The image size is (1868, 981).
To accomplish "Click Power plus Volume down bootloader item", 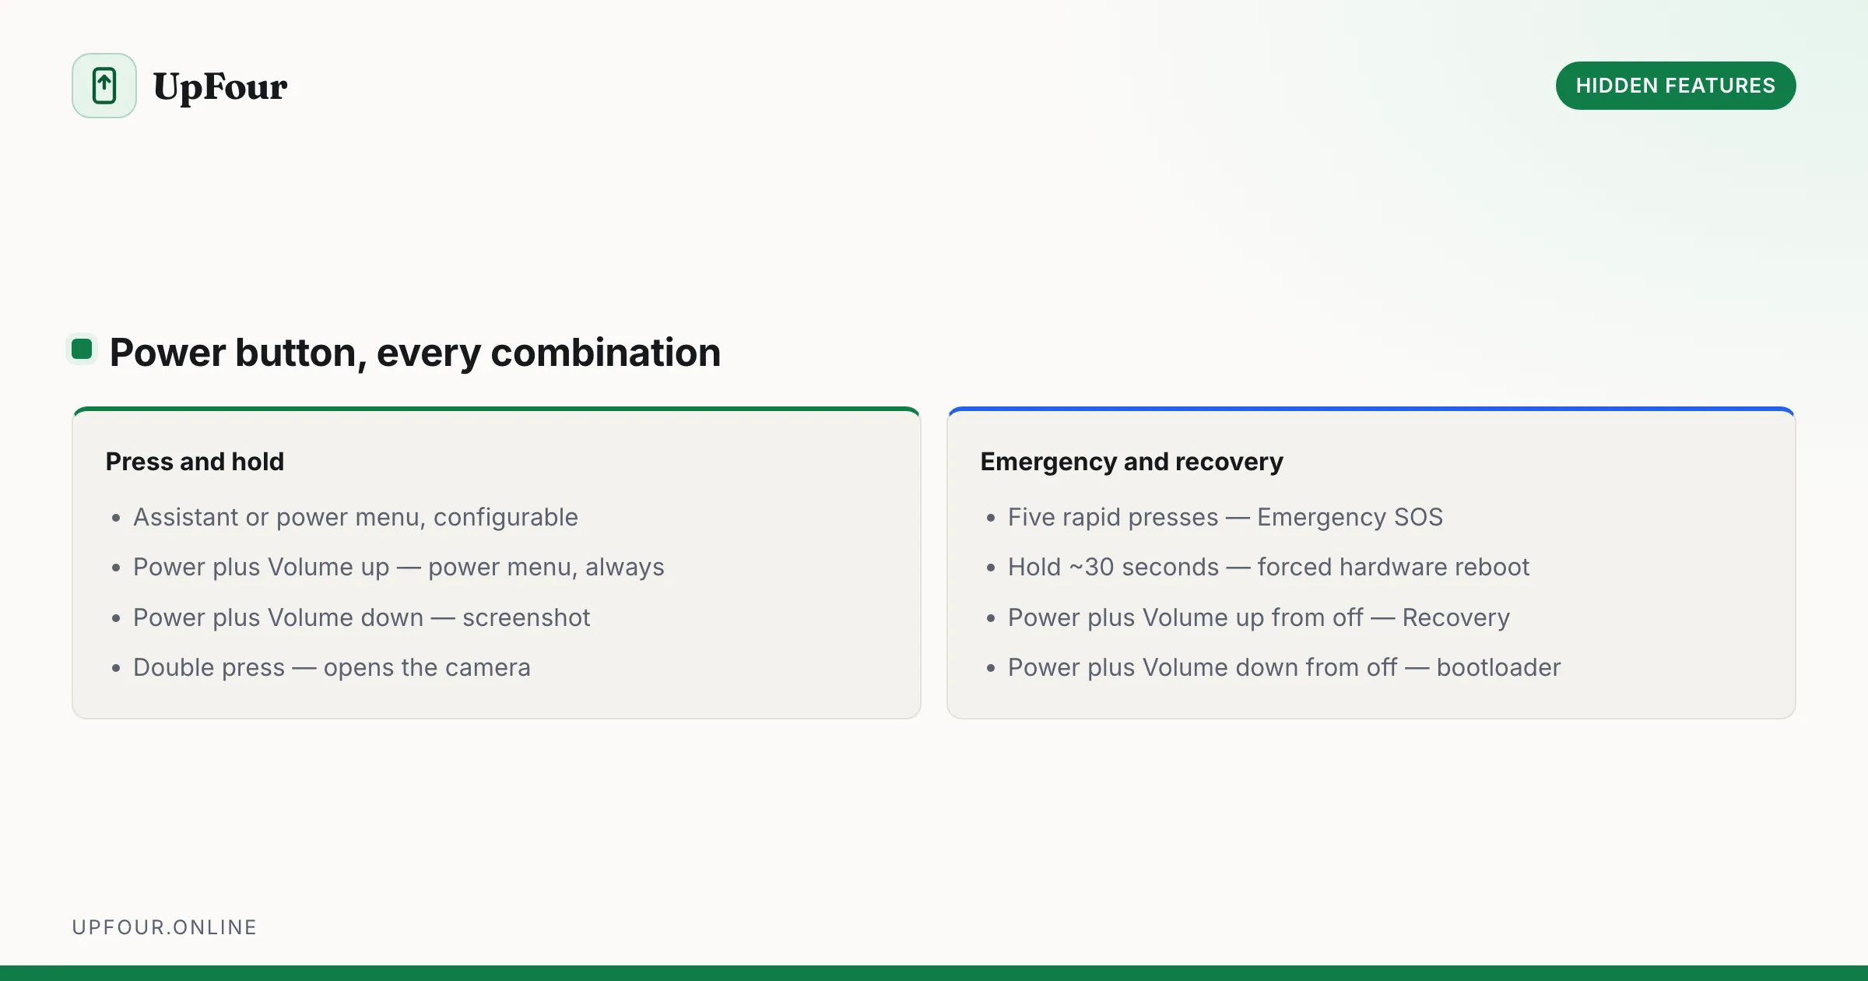I will 1284,667.
